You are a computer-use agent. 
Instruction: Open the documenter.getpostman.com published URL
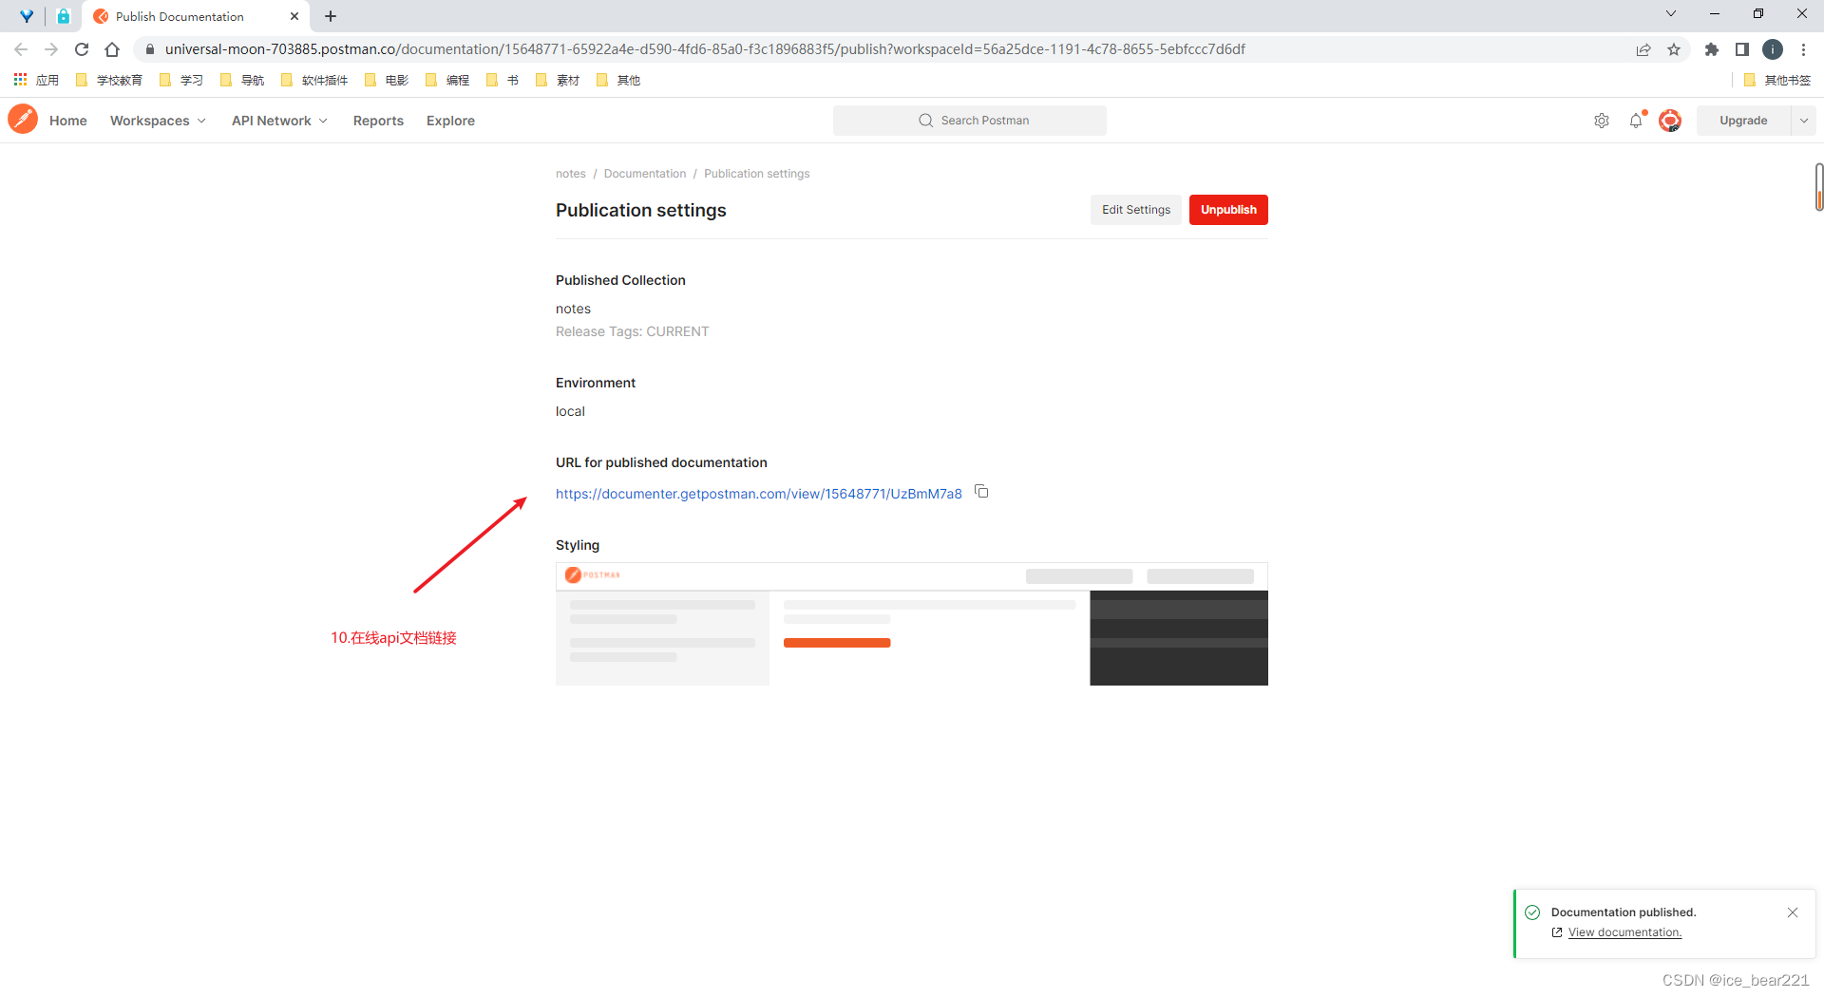point(759,494)
